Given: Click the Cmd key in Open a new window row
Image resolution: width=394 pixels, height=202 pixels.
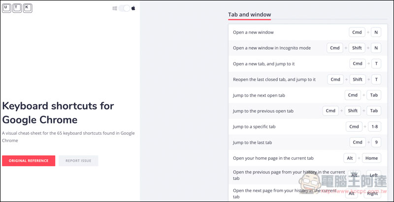Looking at the screenshot, I should tap(357, 32).
